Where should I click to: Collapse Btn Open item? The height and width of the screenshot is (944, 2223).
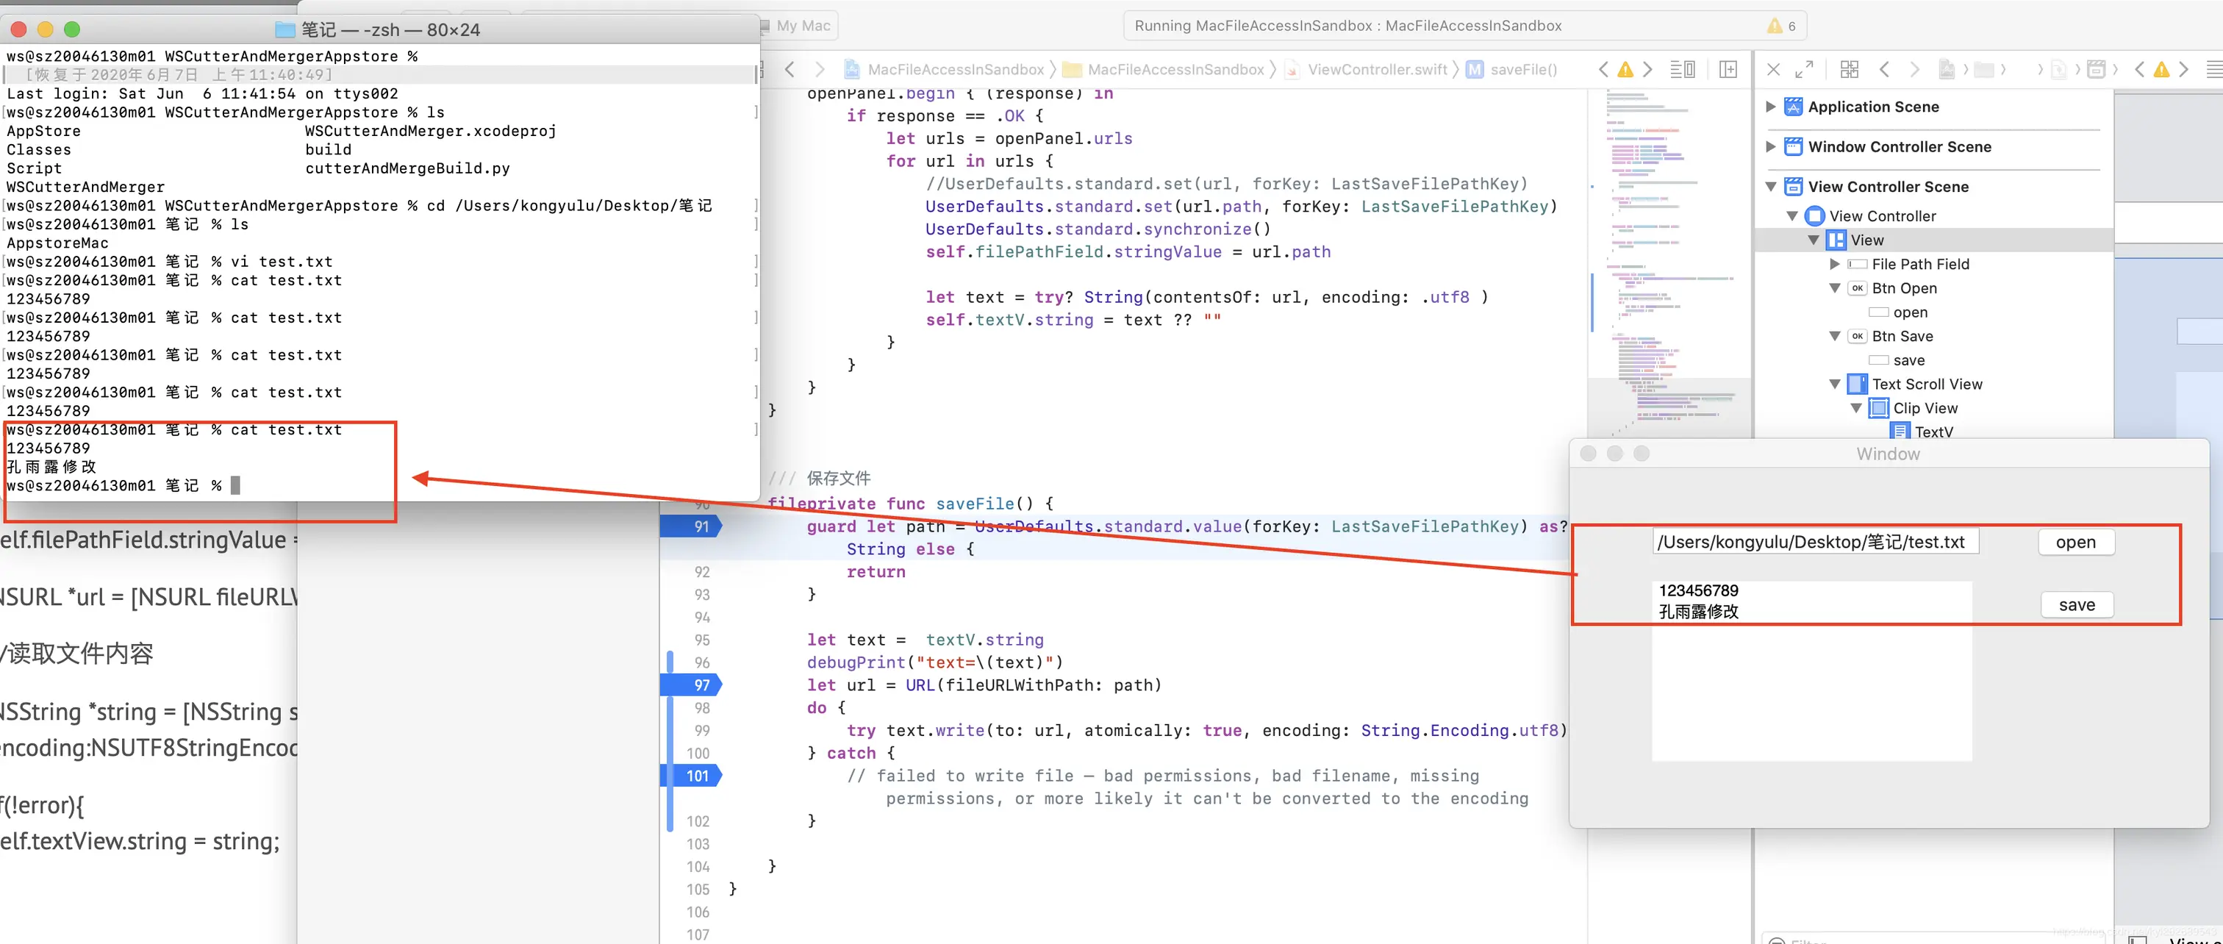point(1835,288)
